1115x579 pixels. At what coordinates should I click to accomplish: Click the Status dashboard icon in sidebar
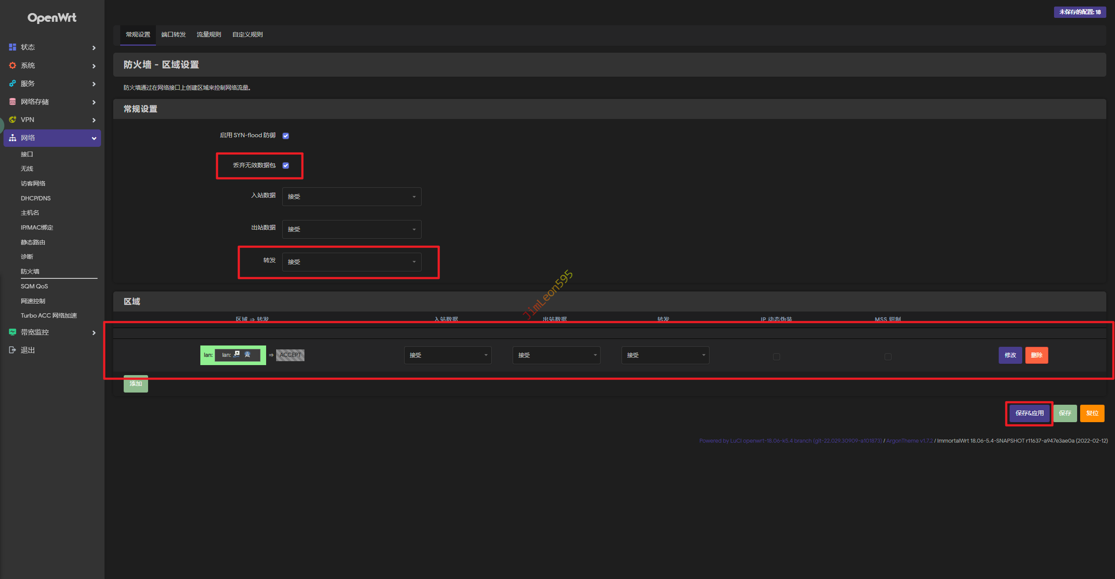tap(13, 47)
